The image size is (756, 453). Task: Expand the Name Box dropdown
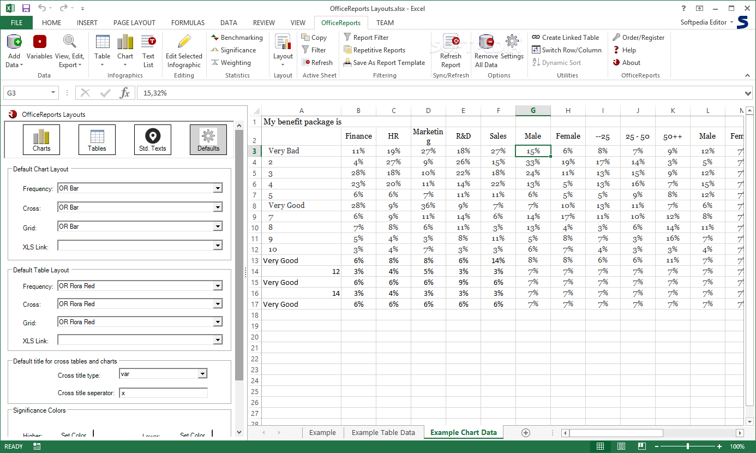(53, 93)
